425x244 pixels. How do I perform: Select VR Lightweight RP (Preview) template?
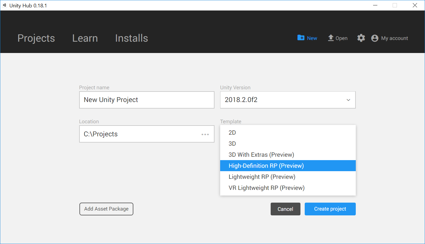tap(266, 188)
